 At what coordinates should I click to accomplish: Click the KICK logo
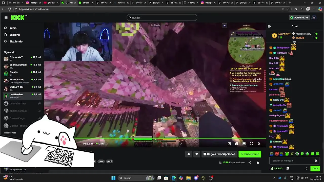(x=19, y=17)
